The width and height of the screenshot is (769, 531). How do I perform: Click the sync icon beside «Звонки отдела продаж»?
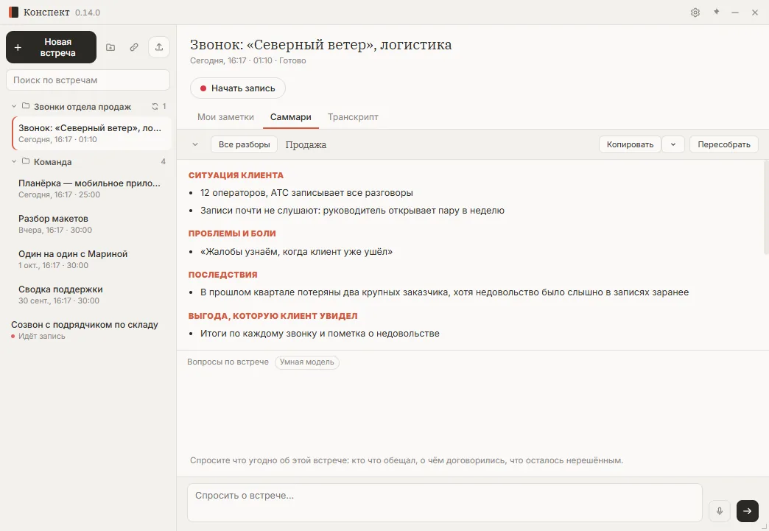pos(155,106)
